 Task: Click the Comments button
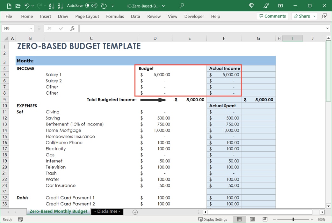(x=273, y=16)
